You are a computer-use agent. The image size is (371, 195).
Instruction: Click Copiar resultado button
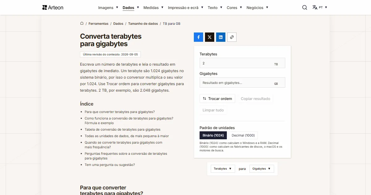point(255,99)
